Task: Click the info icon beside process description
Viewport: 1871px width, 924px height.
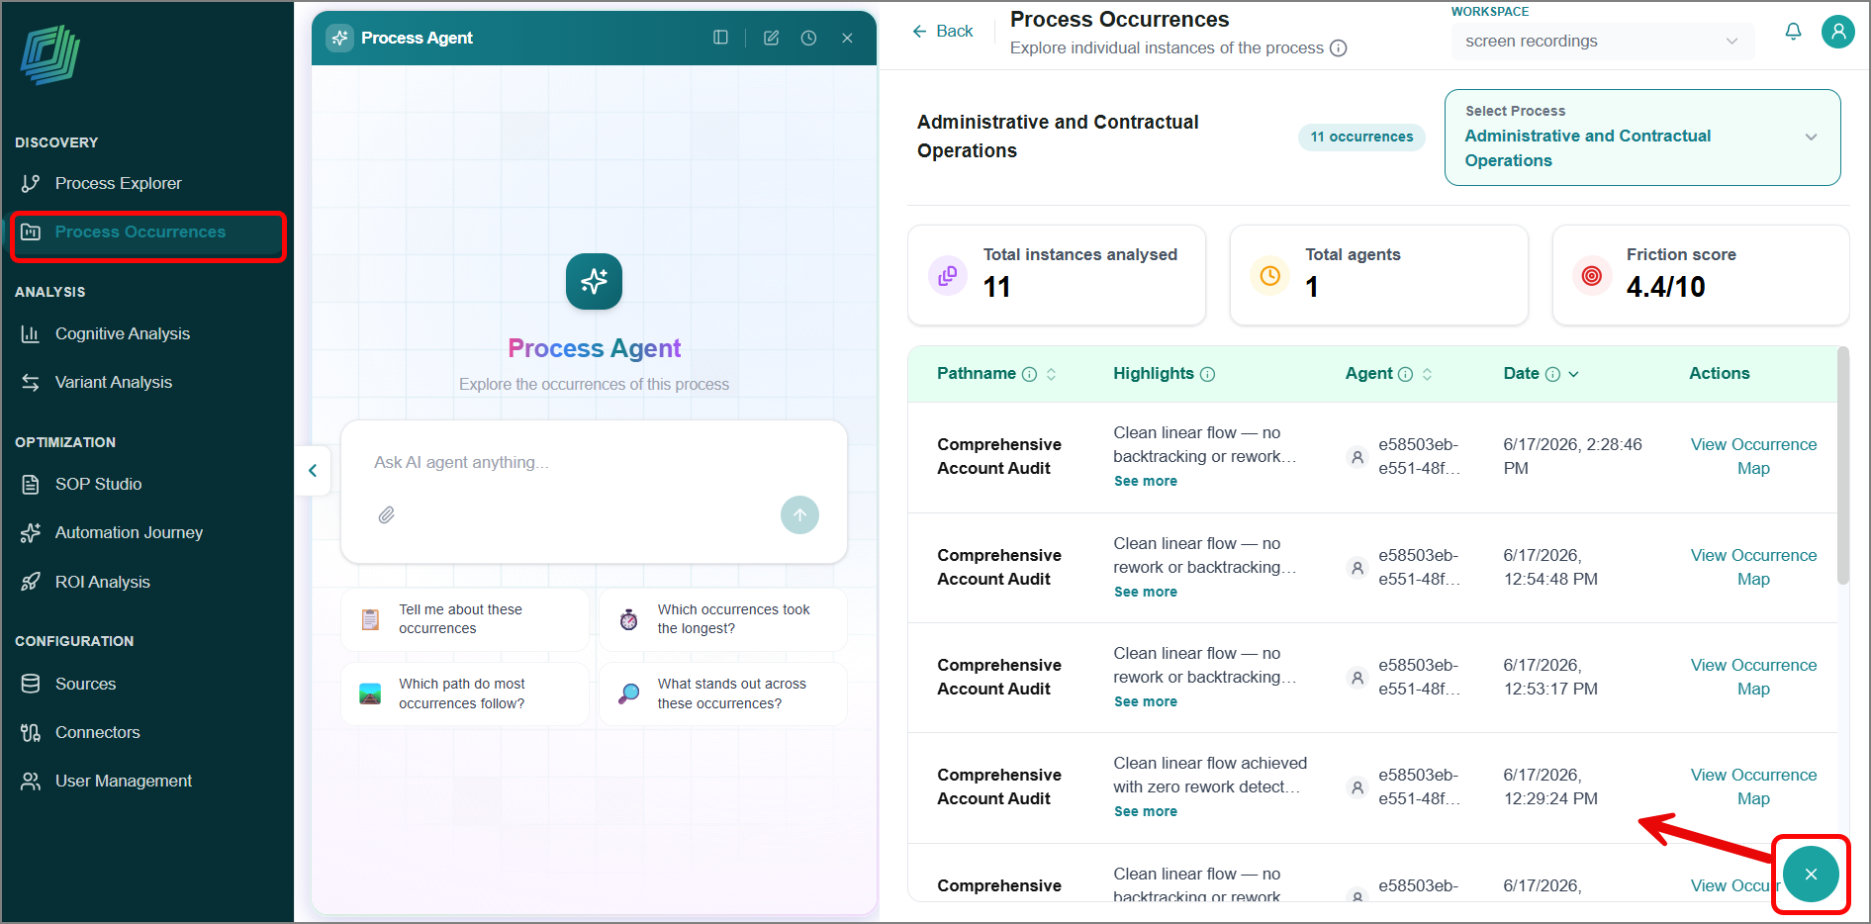Action: tap(1339, 47)
